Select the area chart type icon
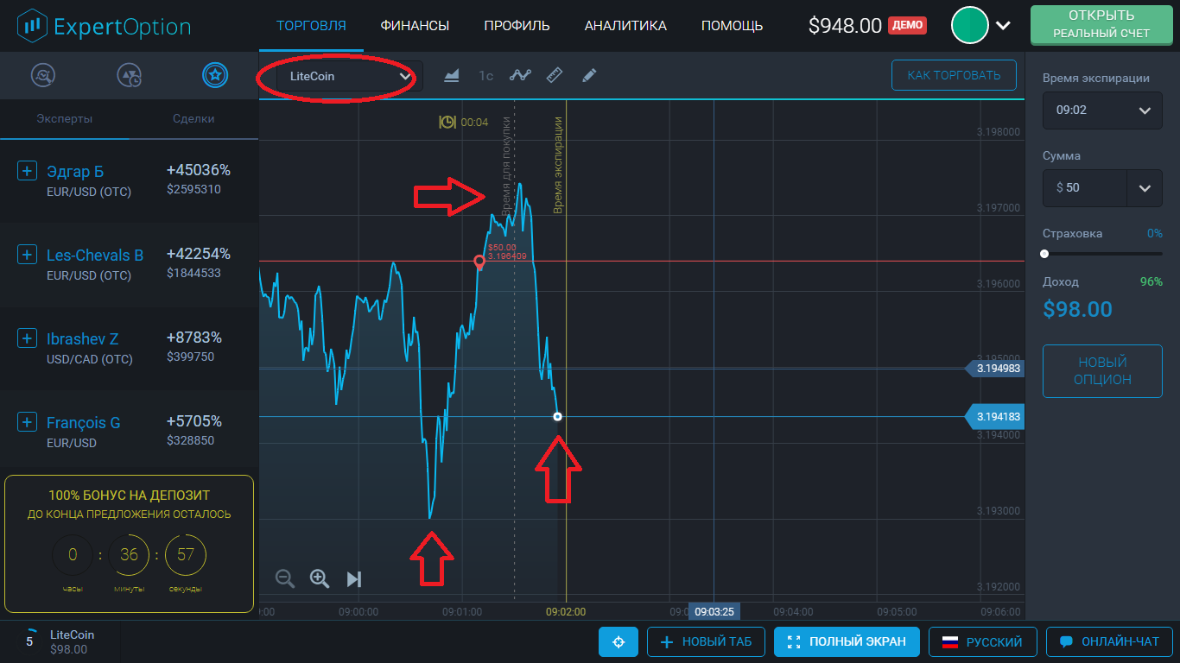 (x=452, y=76)
